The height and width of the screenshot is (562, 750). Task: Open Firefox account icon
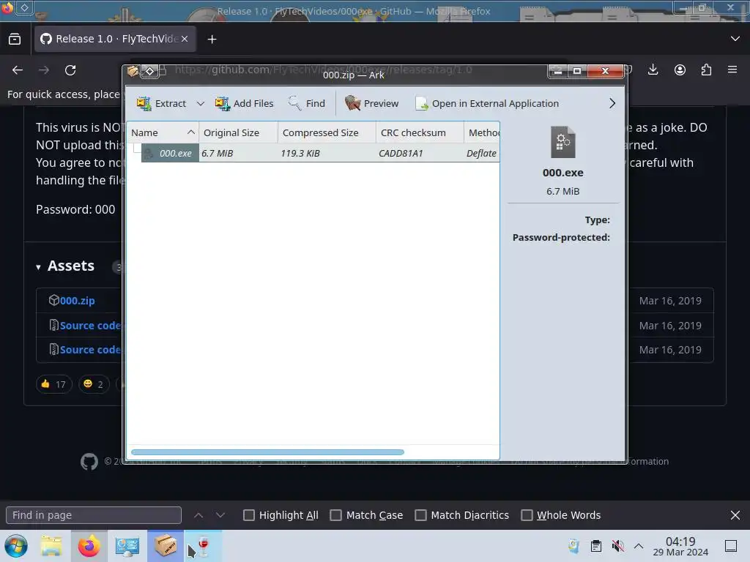680,70
